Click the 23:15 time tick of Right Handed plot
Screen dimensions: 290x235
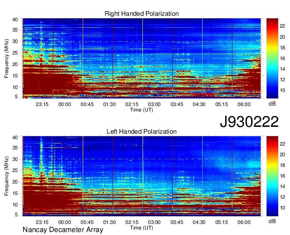(x=42, y=104)
